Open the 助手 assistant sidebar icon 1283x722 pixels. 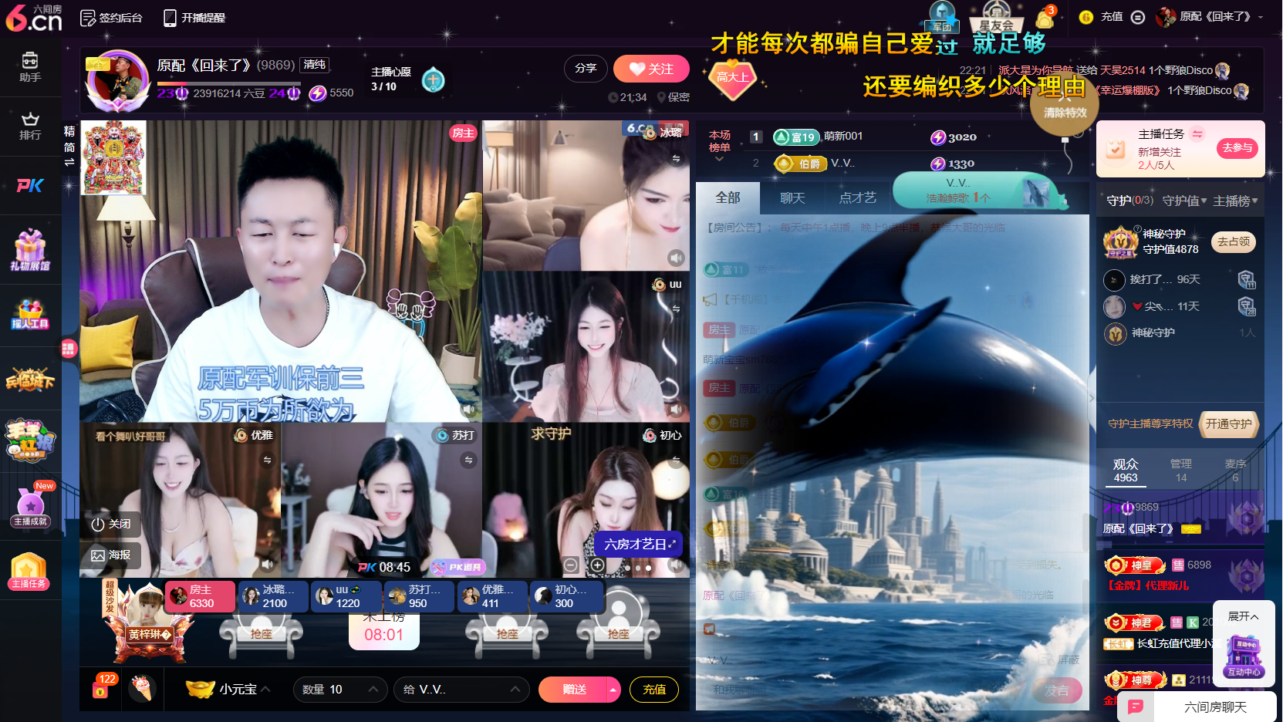pyautogui.click(x=30, y=67)
